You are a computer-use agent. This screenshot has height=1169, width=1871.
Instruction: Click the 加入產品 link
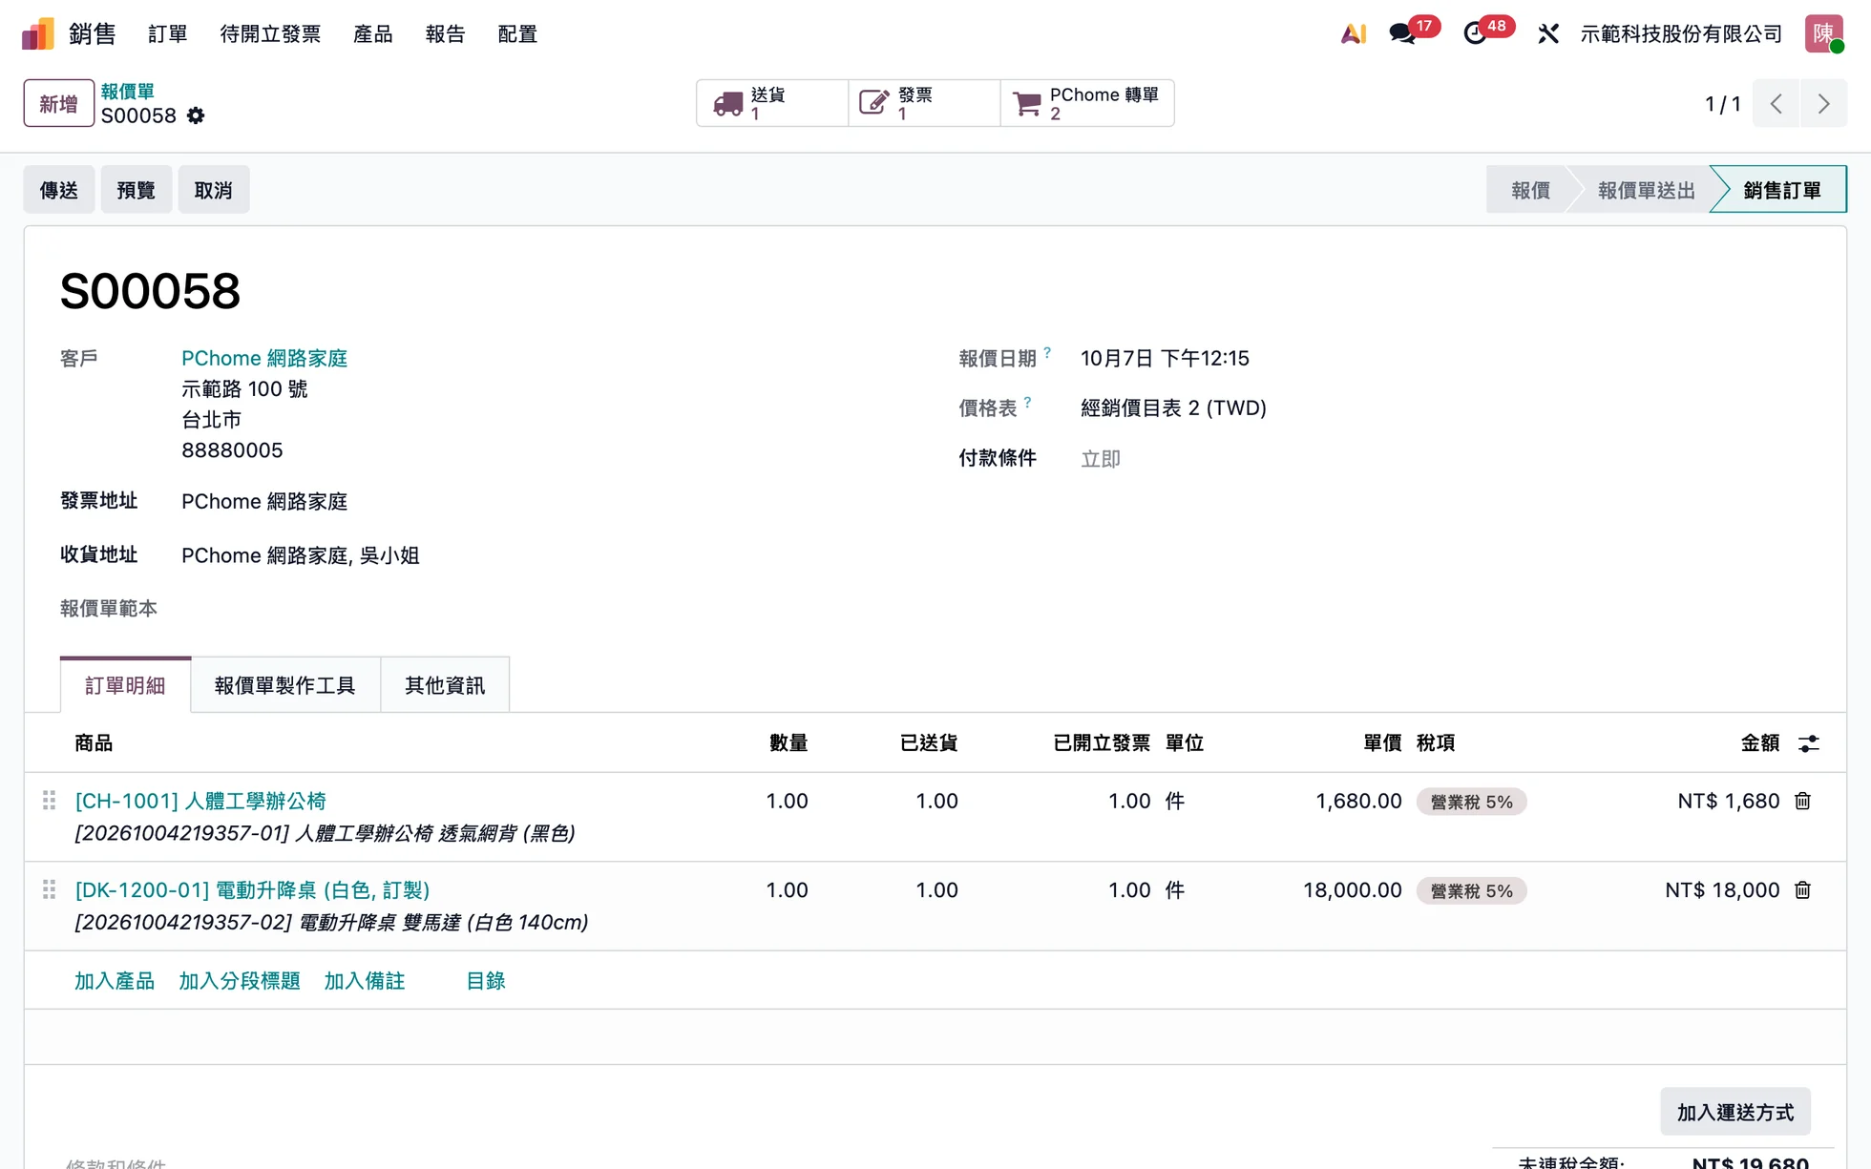(x=115, y=981)
